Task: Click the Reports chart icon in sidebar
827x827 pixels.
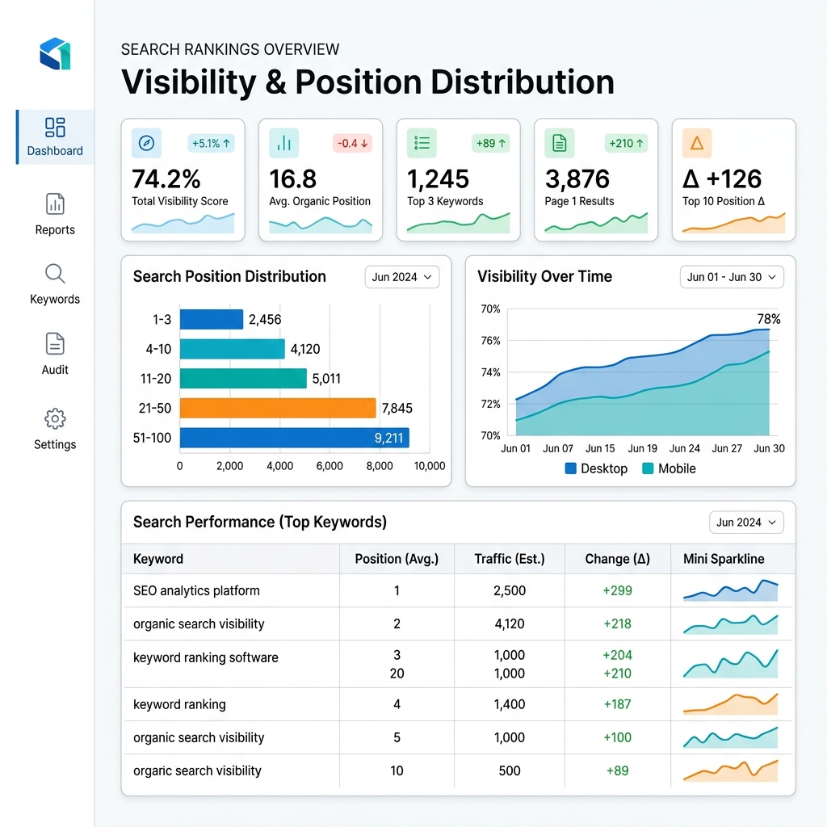Action: pyautogui.click(x=55, y=204)
